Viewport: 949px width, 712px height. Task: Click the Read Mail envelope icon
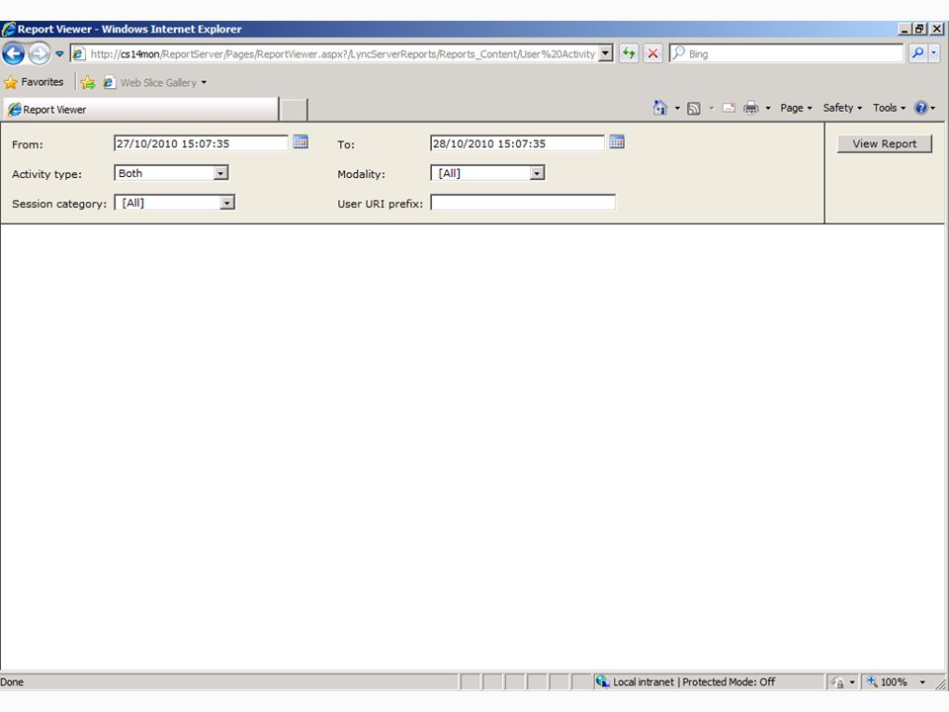pos(729,108)
